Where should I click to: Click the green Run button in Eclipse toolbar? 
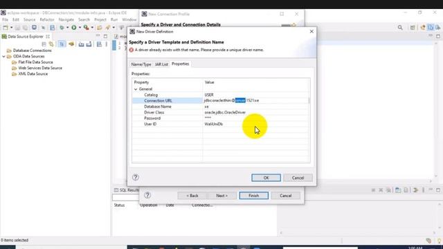74,28
